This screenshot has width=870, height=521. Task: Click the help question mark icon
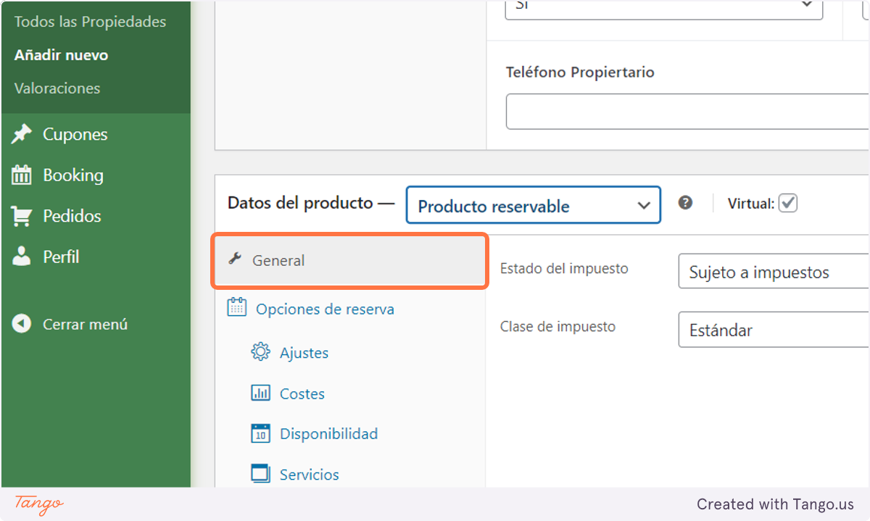[x=685, y=203]
